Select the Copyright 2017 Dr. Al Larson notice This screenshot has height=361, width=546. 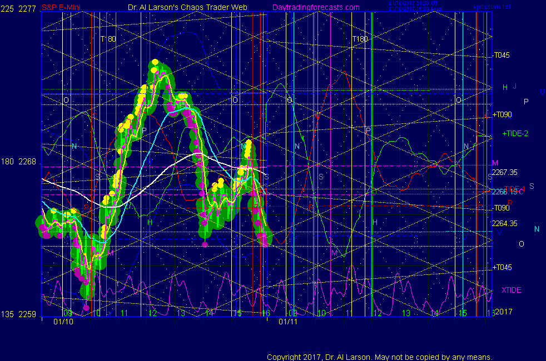pos(380,357)
